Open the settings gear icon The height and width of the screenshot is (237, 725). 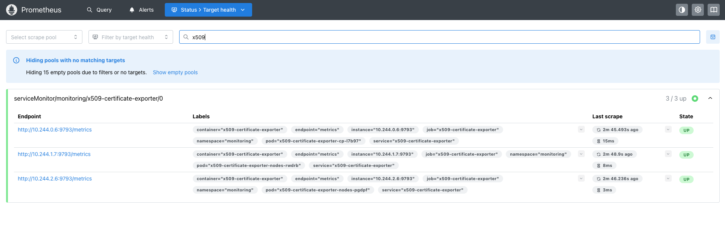pyautogui.click(x=698, y=10)
